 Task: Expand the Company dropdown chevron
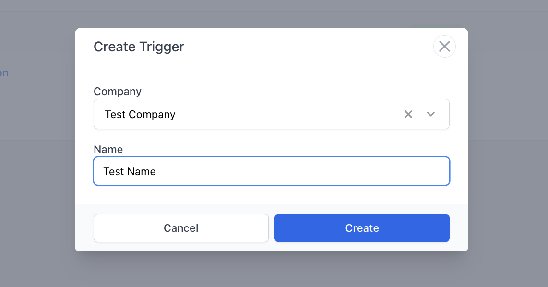point(431,114)
